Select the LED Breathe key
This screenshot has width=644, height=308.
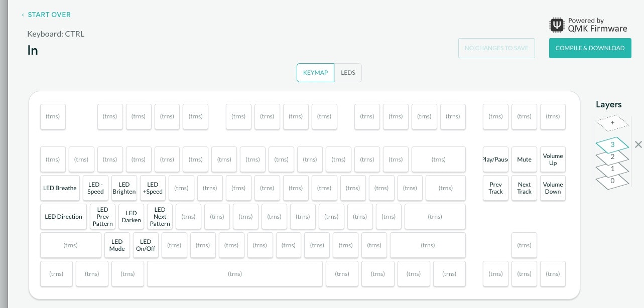pyautogui.click(x=60, y=188)
